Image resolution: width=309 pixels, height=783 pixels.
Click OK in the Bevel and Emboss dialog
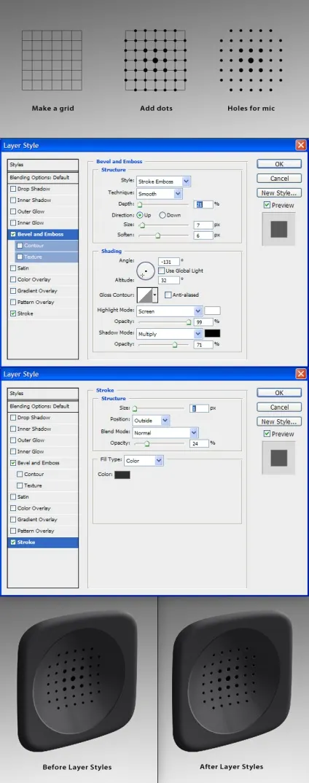(279, 164)
